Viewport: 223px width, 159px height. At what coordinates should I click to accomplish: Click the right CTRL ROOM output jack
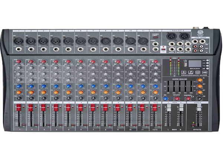(x=202, y=41)
